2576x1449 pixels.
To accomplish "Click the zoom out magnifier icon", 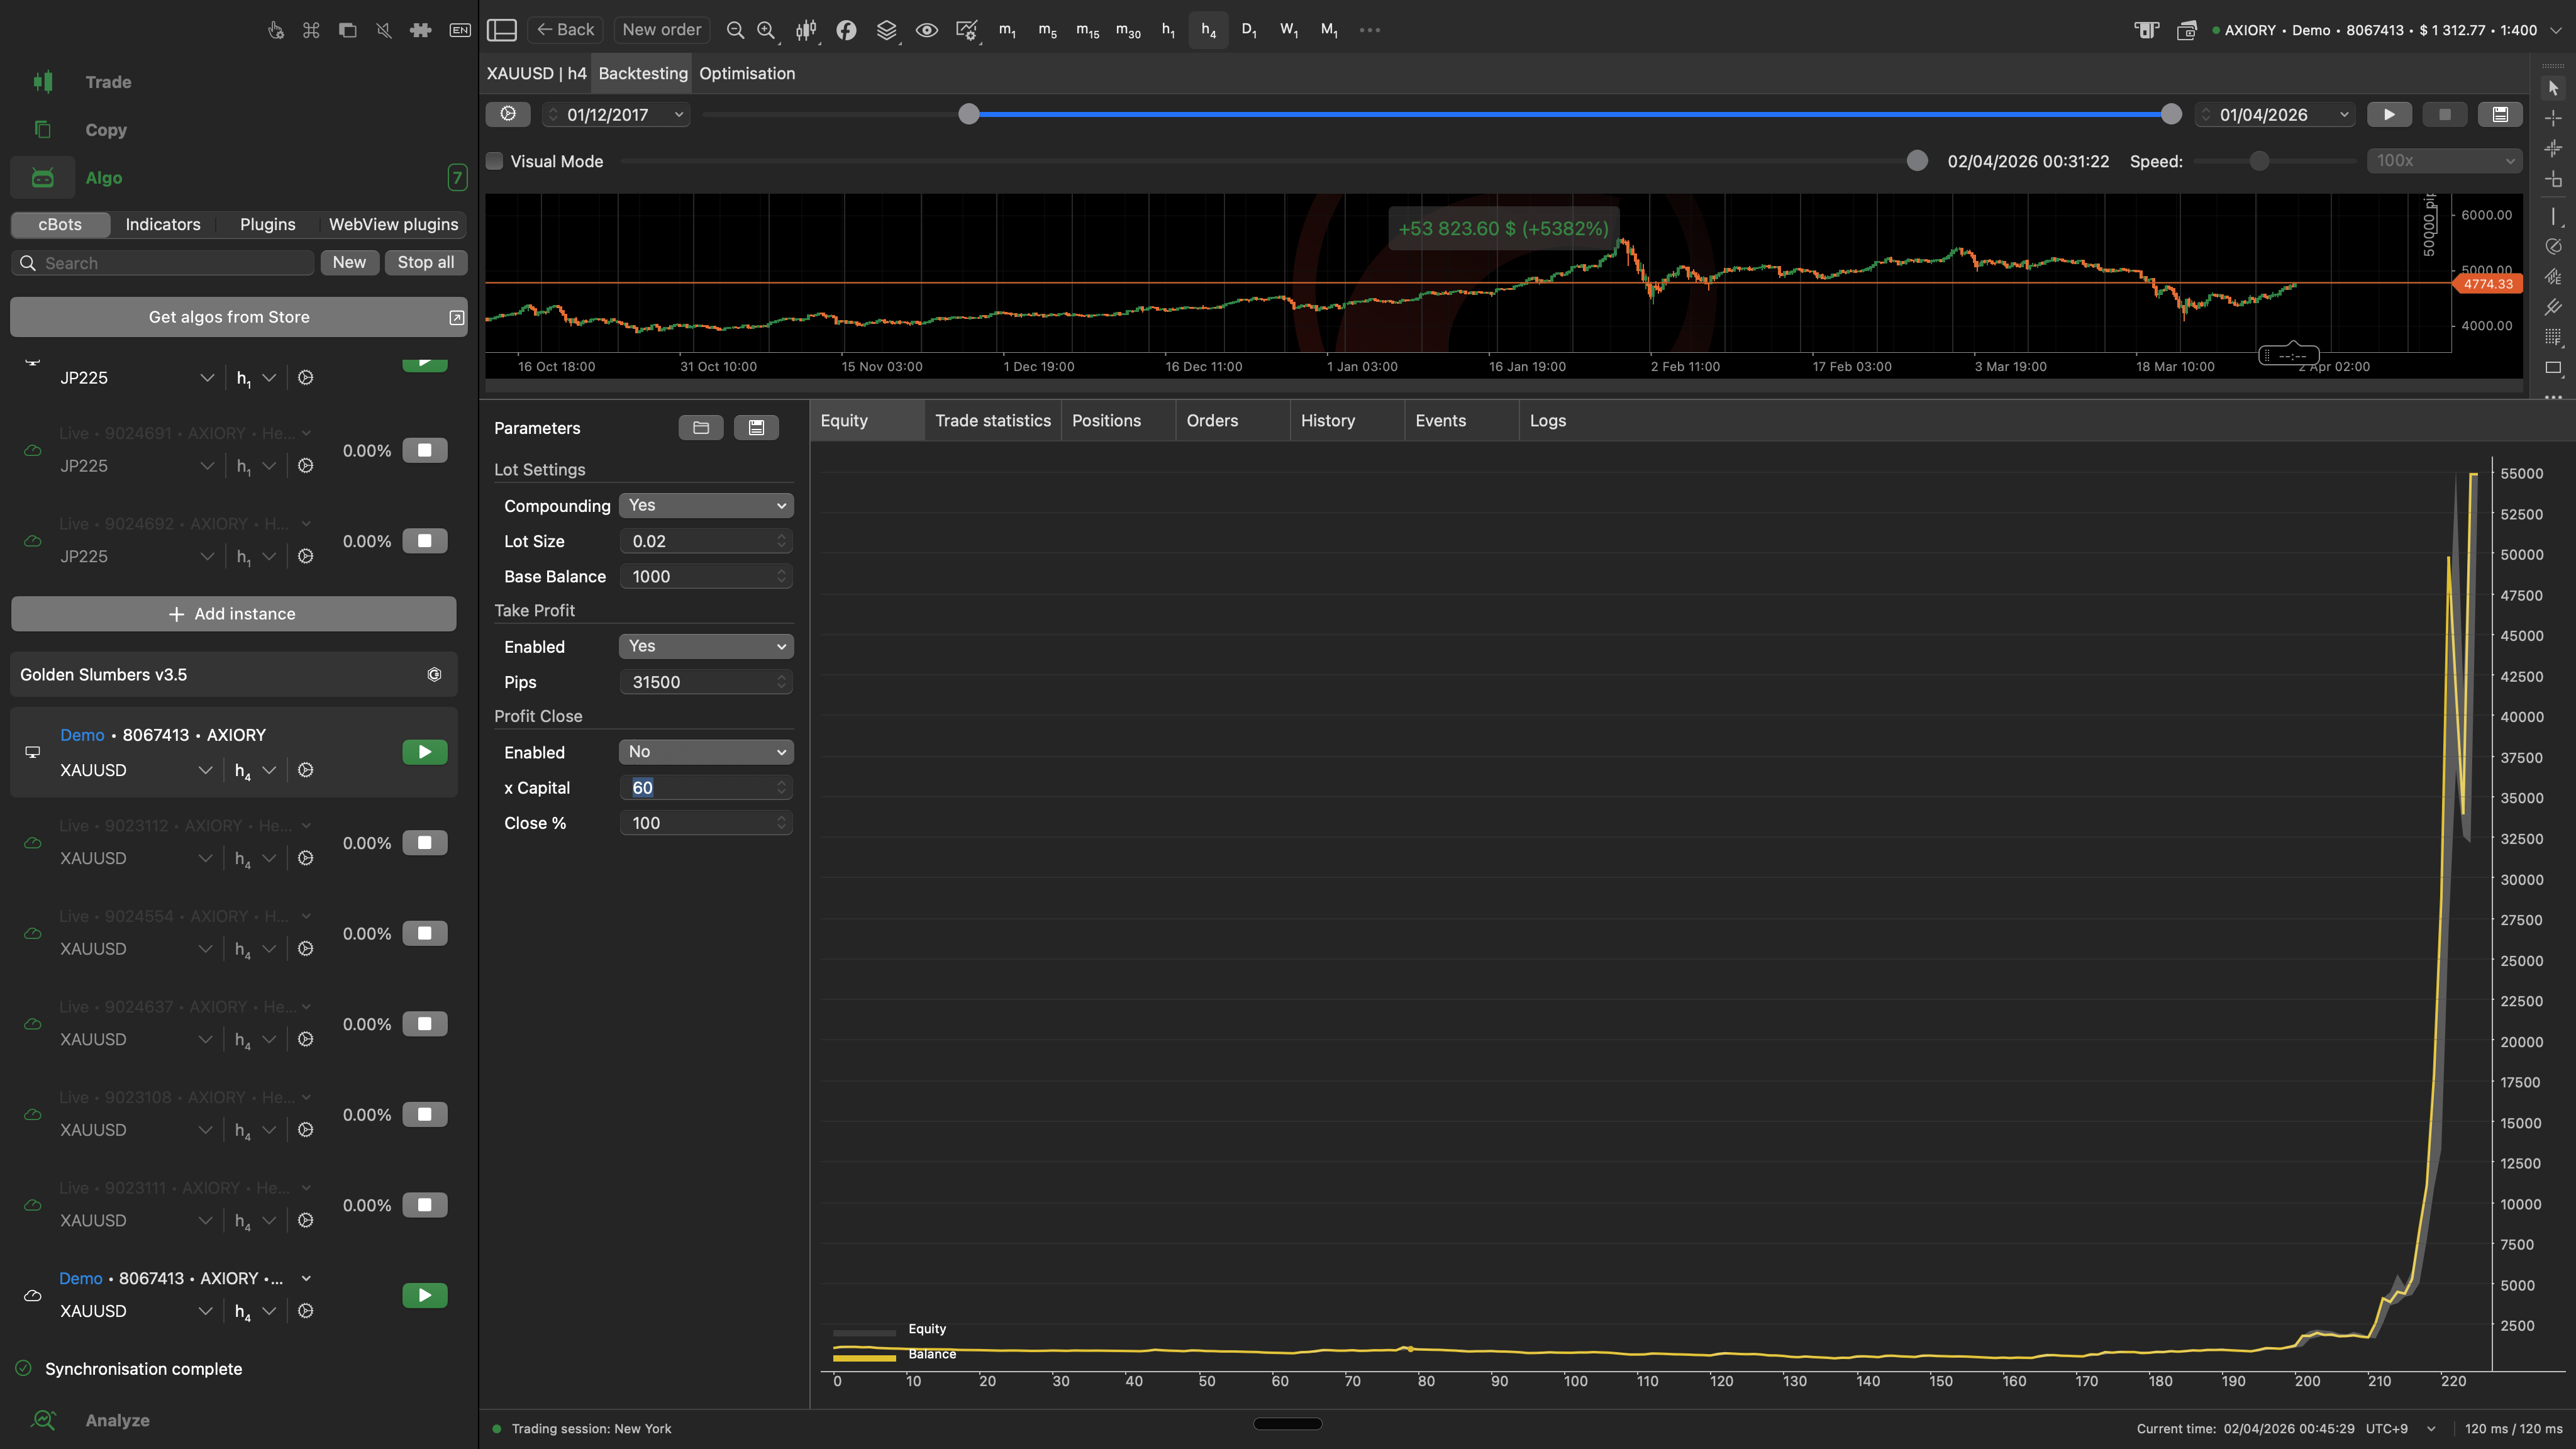I will click(735, 30).
